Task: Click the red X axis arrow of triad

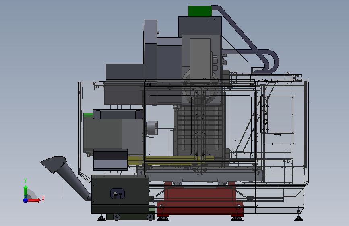Action: pos(33,200)
